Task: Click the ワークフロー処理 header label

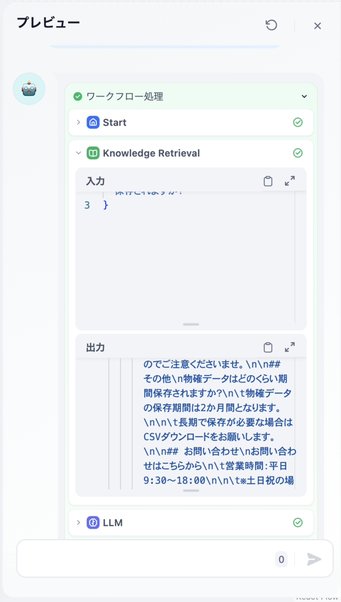Action: (x=125, y=96)
